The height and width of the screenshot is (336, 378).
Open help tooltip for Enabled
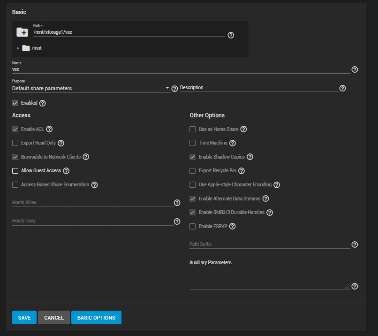42,103
